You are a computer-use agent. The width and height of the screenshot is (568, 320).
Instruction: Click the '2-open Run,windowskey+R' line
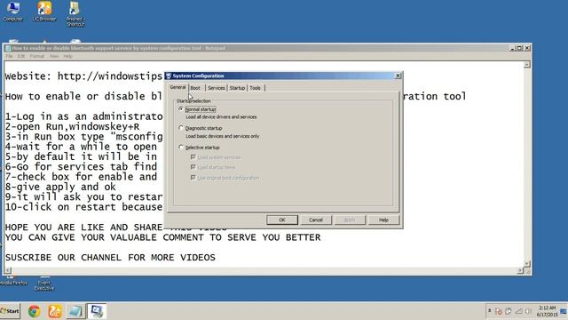(x=72, y=126)
